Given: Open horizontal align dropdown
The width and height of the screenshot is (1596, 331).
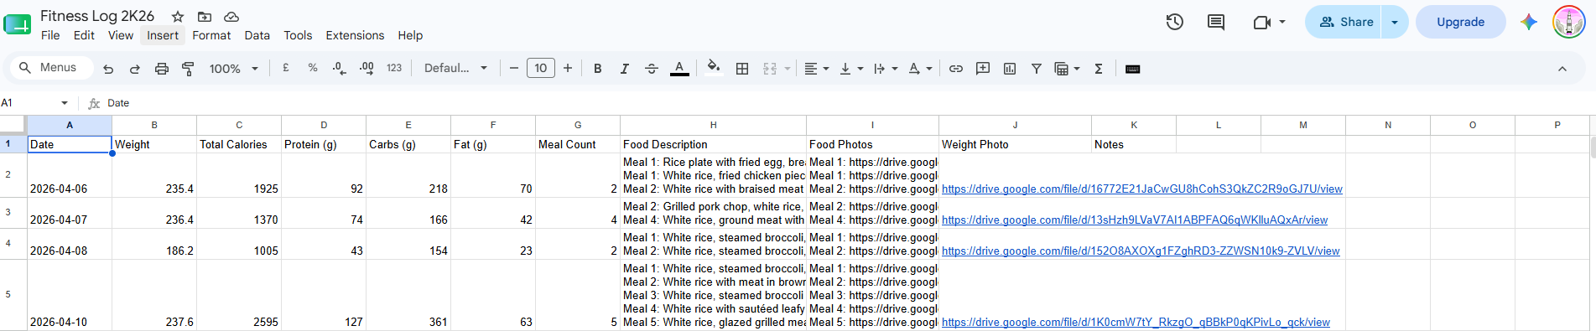Looking at the screenshot, I should 816,69.
